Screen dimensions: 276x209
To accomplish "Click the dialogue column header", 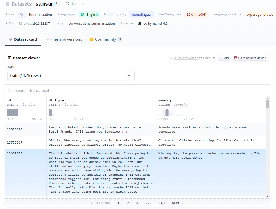I will (x=56, y=100).
